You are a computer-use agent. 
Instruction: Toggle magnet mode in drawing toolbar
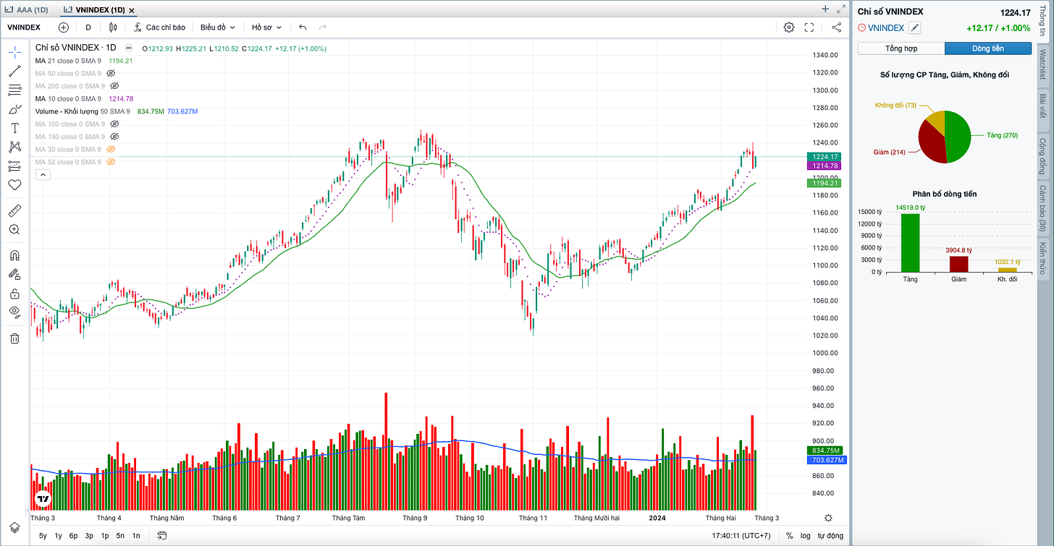pos(14,255)
